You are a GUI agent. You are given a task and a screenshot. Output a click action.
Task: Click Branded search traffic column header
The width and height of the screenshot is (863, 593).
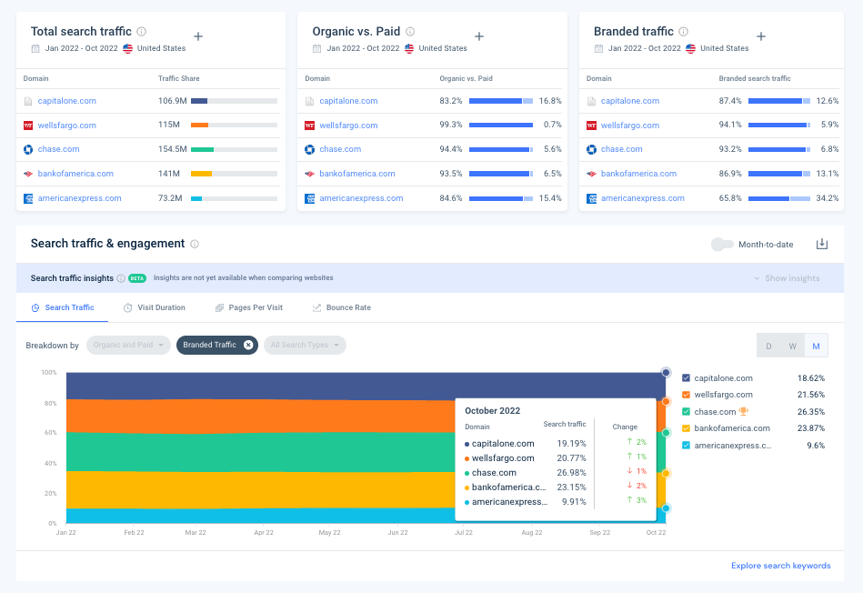pyautogui.click(x=755, y=78)
